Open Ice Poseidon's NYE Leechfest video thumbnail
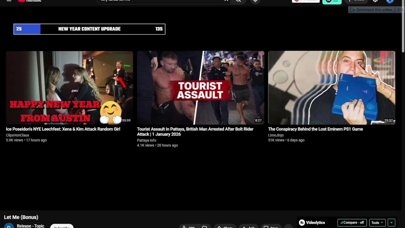The image size is (405, 228). tap(69, 88)
